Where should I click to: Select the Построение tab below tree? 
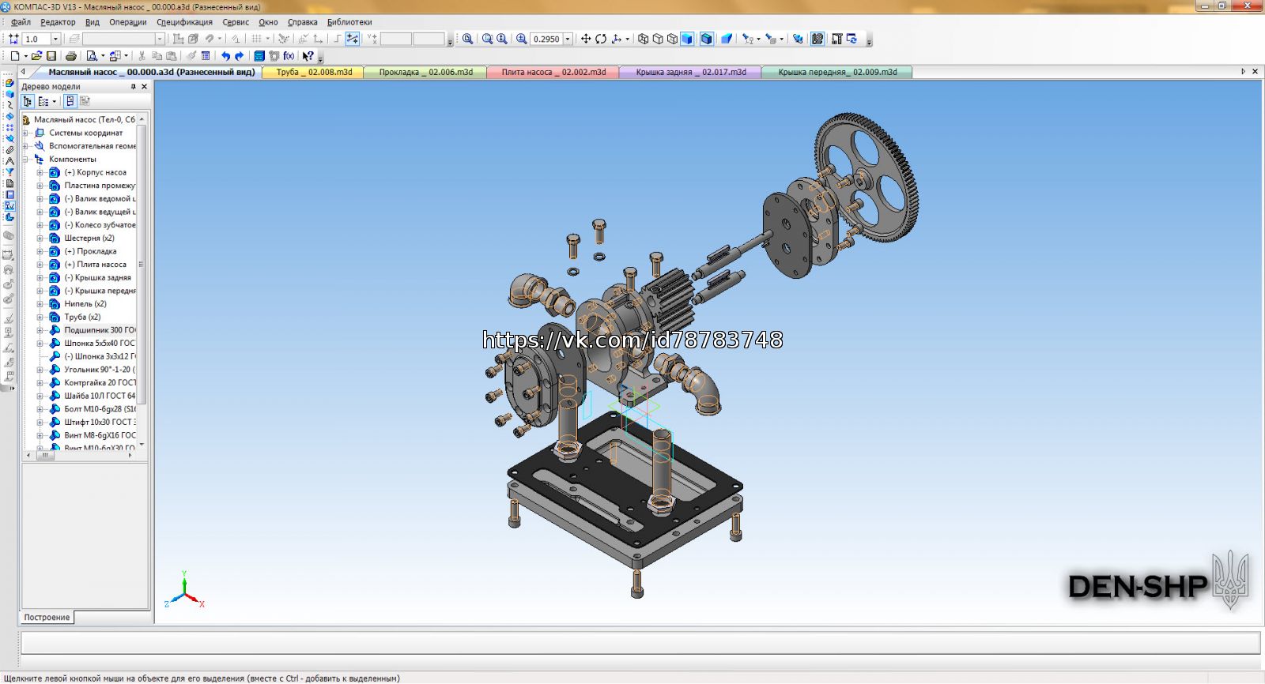coord(47,618)
